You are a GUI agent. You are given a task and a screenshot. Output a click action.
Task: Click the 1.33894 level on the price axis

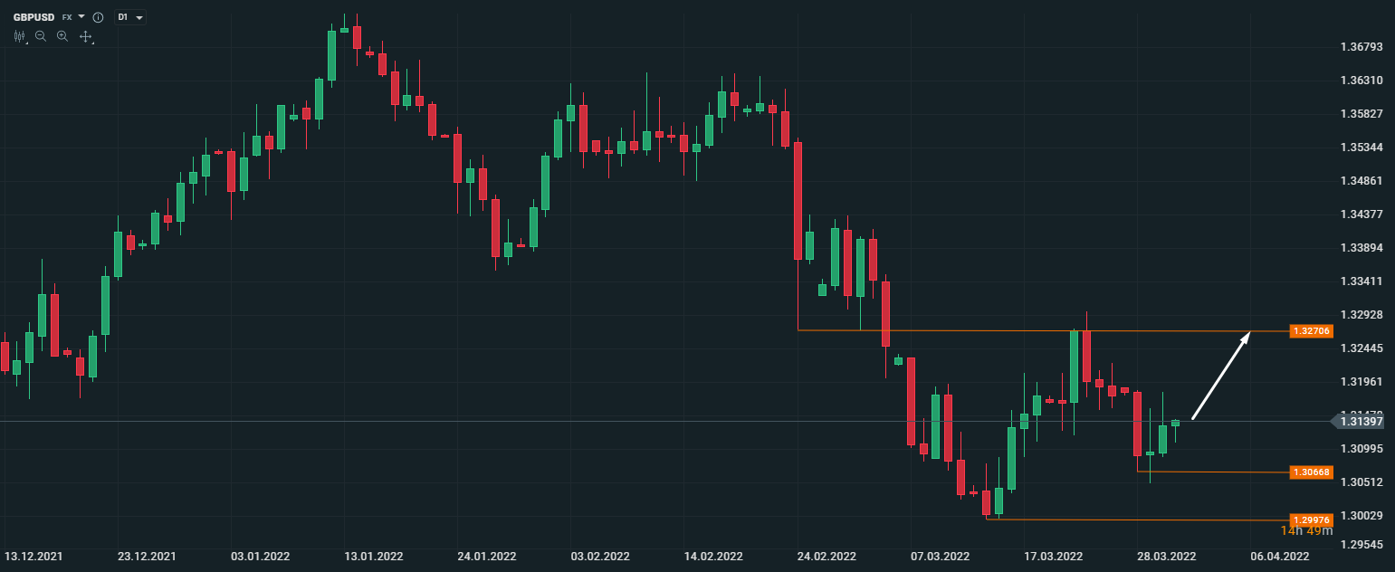coord(1361,248)
